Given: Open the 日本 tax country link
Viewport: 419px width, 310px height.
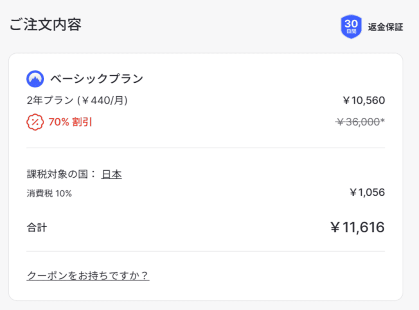Looking at the screenshot, I should coord(112,174).
